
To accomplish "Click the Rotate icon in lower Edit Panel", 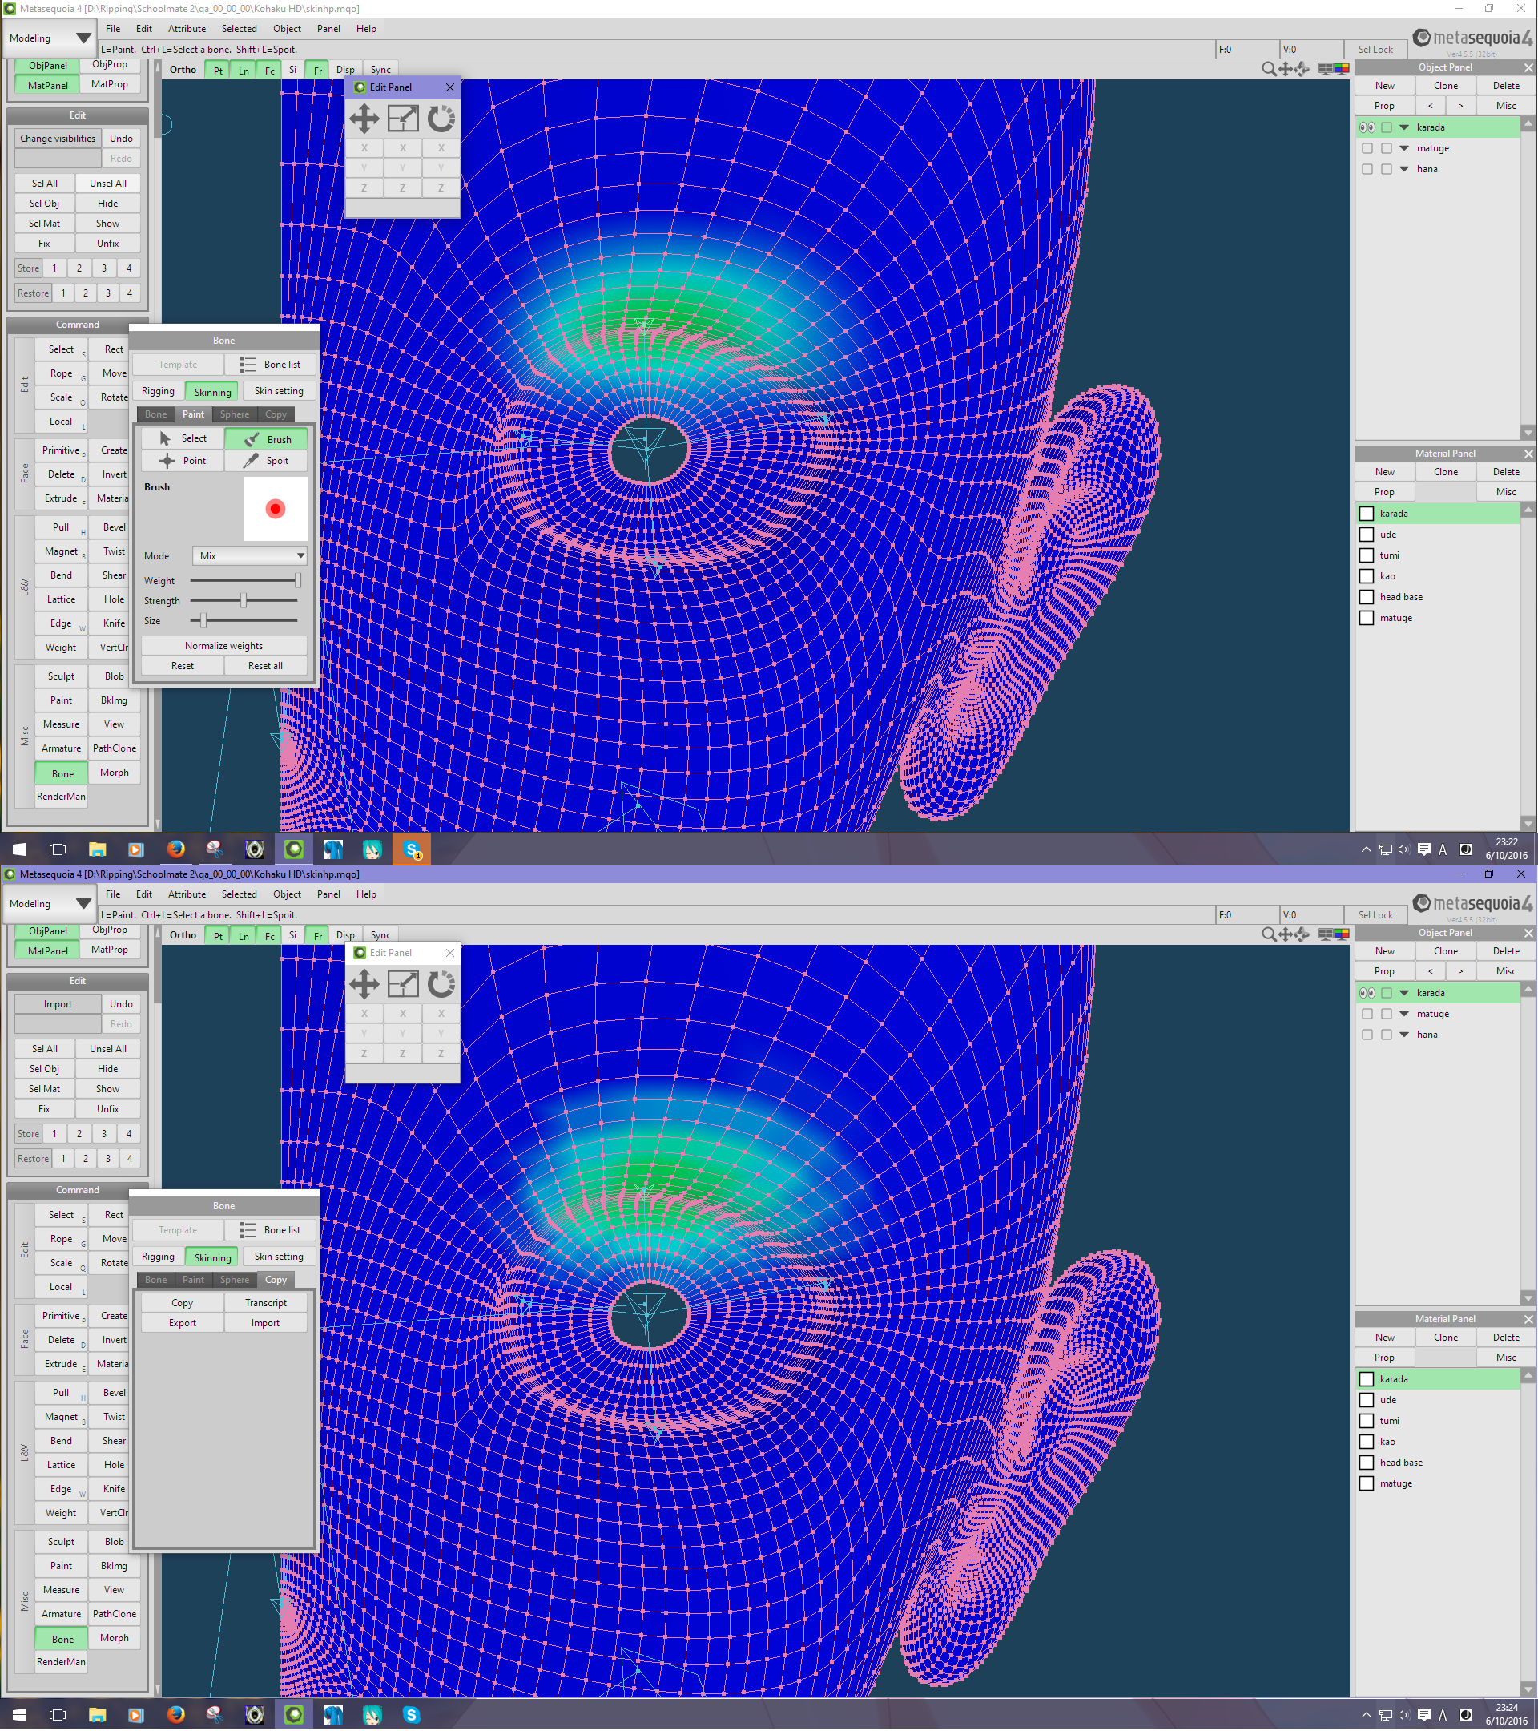I will point(441,984).
